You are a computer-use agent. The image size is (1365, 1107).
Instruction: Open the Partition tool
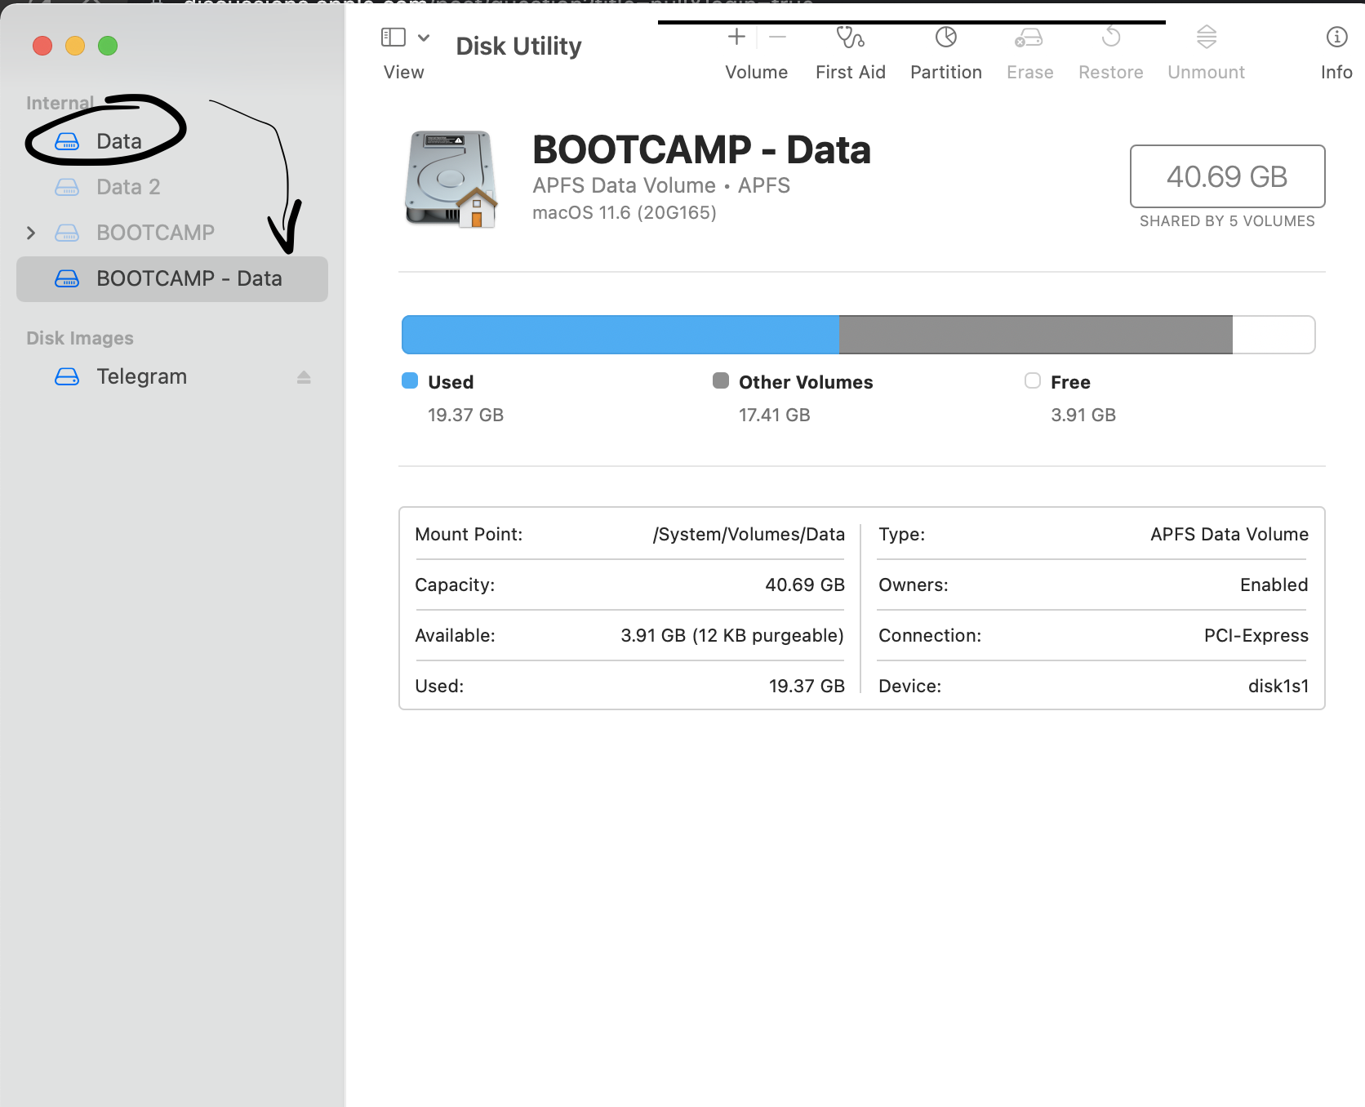[x=945, y=49]
